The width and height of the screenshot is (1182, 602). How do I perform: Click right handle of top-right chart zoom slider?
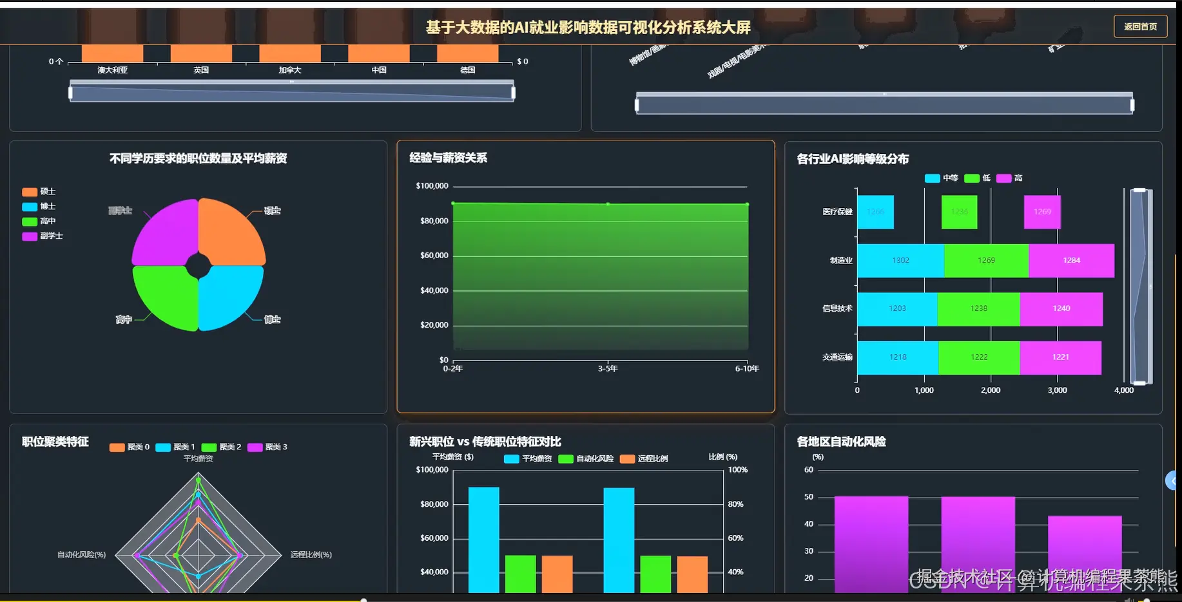point(1132,105)
